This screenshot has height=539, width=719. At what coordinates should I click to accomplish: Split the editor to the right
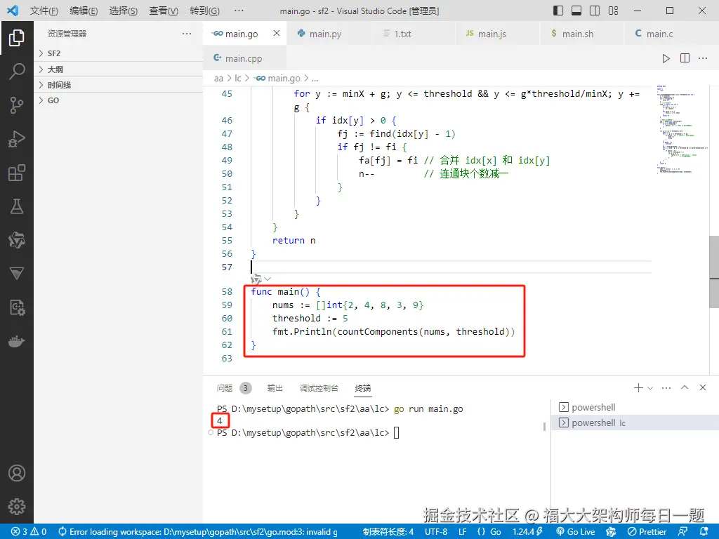[x=685, y=58]
